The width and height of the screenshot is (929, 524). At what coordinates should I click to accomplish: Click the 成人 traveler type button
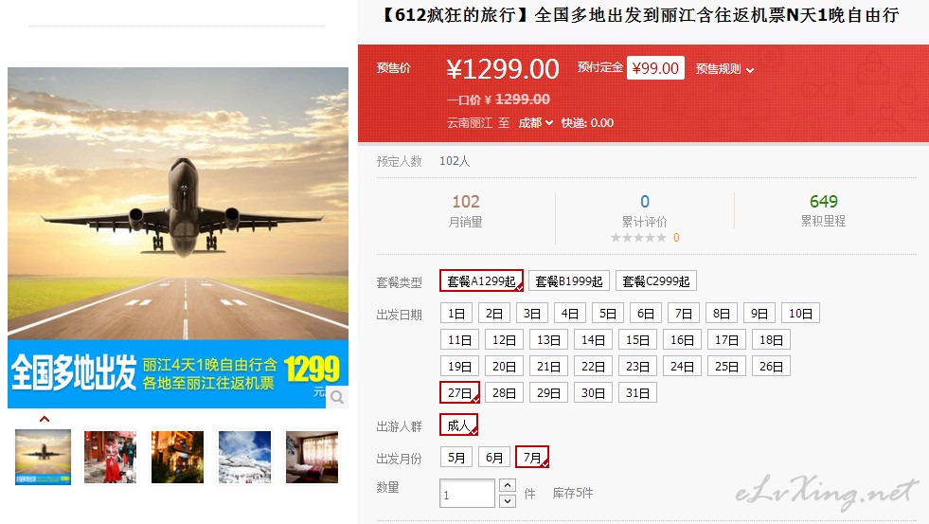coord(458,425)
